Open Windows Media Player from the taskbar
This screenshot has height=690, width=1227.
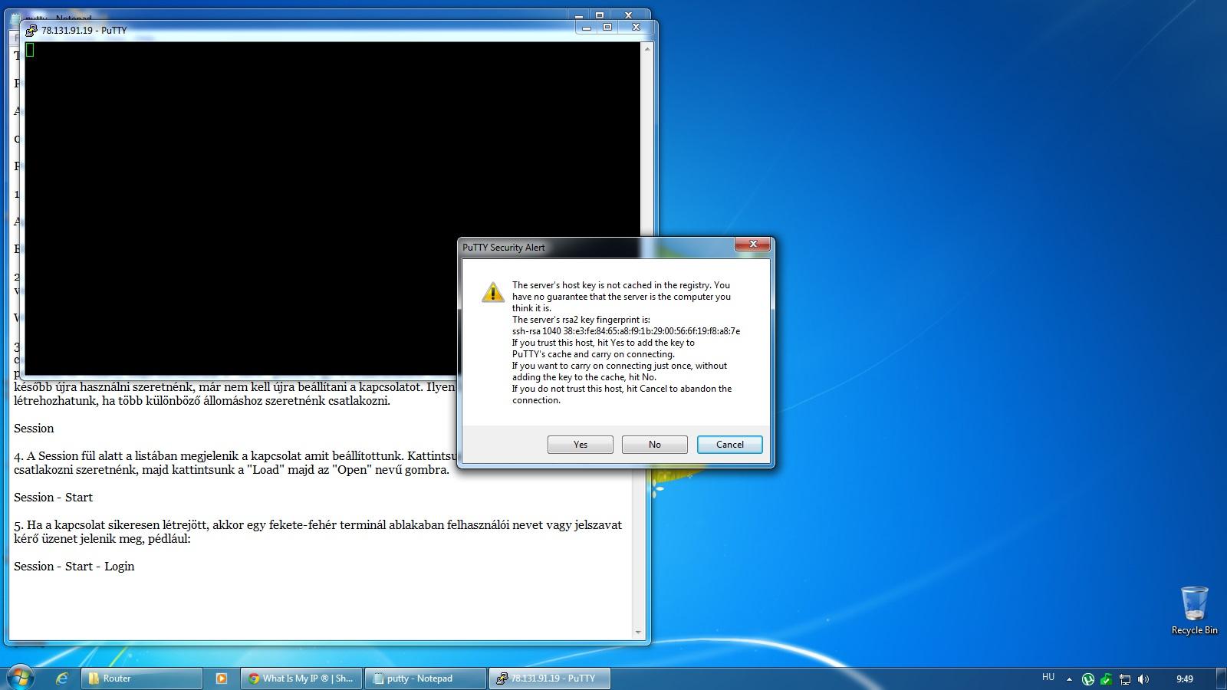coord(222,678)
